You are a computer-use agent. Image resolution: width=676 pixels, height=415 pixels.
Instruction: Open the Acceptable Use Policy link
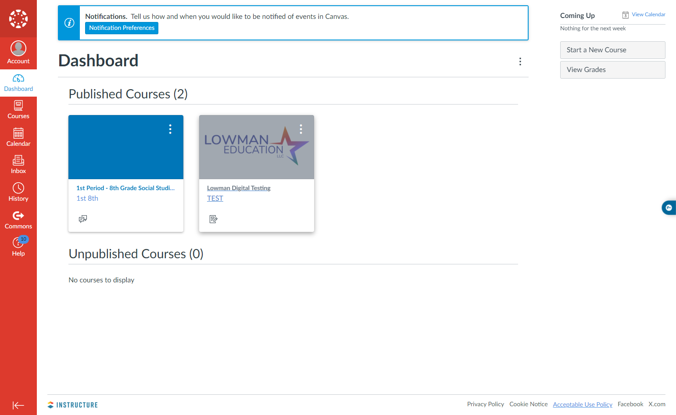[583, 404]
